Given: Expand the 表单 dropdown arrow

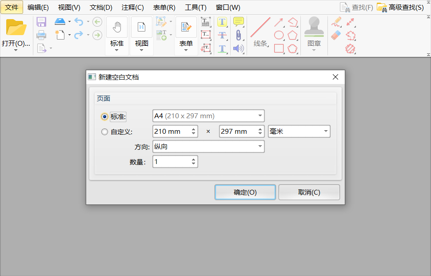Looking at the screenshot, I should click(186, 50).
